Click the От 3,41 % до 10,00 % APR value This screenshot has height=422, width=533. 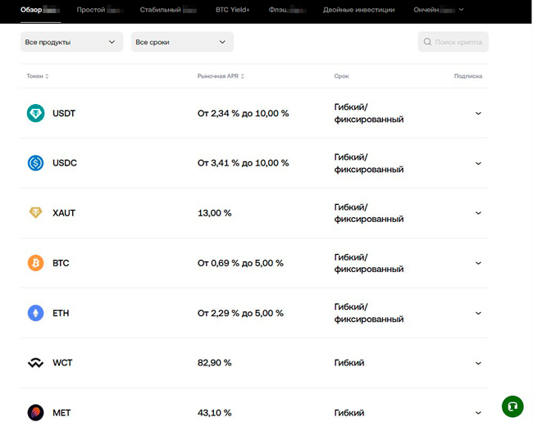[243, 163]
